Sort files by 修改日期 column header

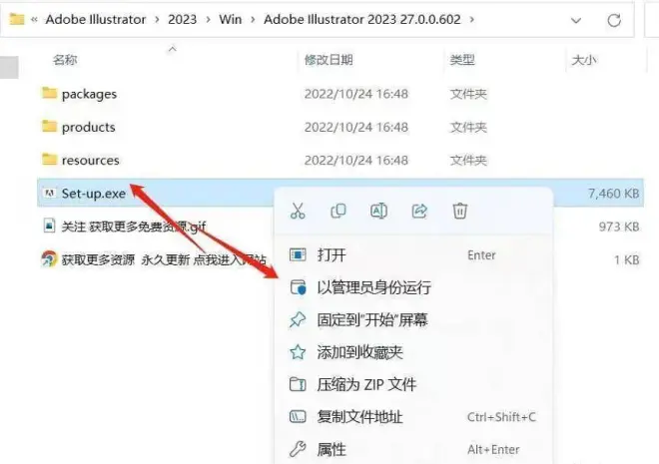(x=329, y=60)
